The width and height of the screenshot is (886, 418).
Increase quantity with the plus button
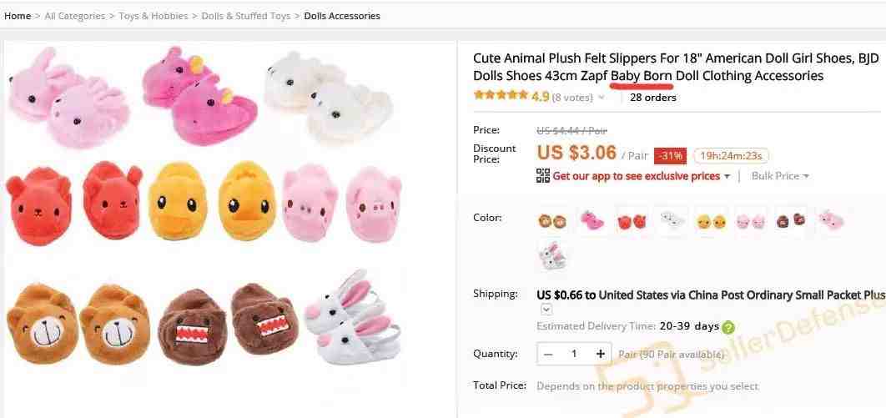[600, 354]
